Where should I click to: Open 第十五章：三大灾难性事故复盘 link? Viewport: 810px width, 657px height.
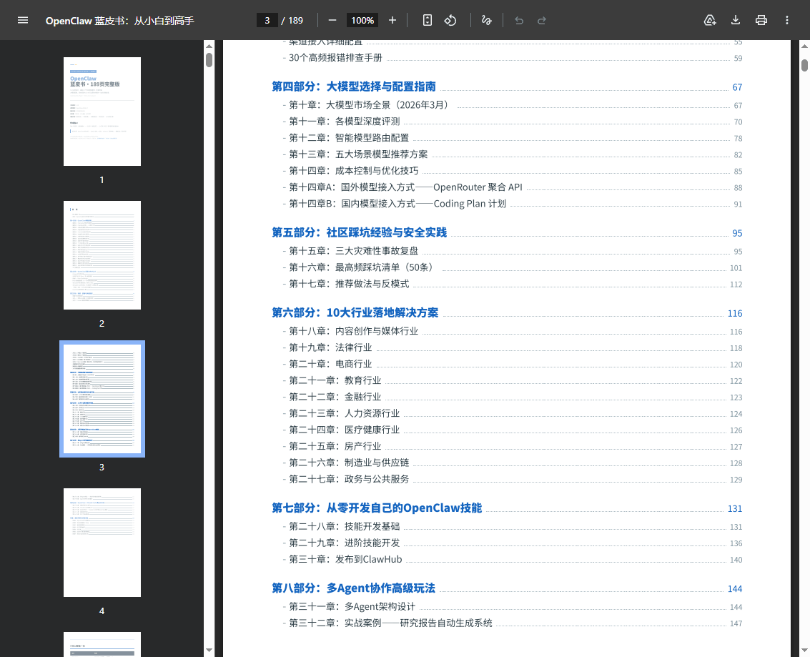point(353,251)
